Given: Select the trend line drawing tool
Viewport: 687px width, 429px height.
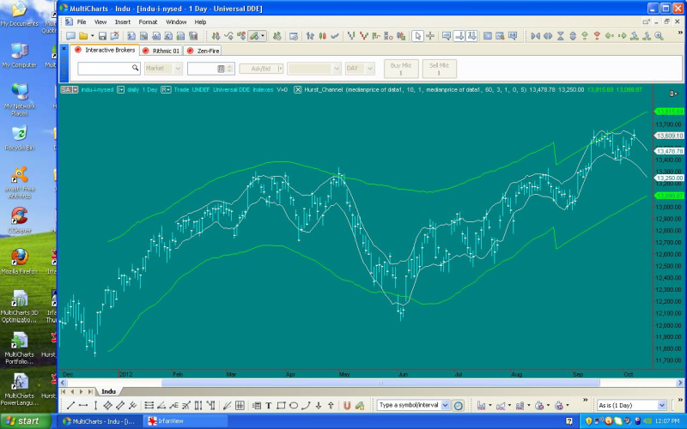Looking at the screenshot, I should (x=71, y=405).
